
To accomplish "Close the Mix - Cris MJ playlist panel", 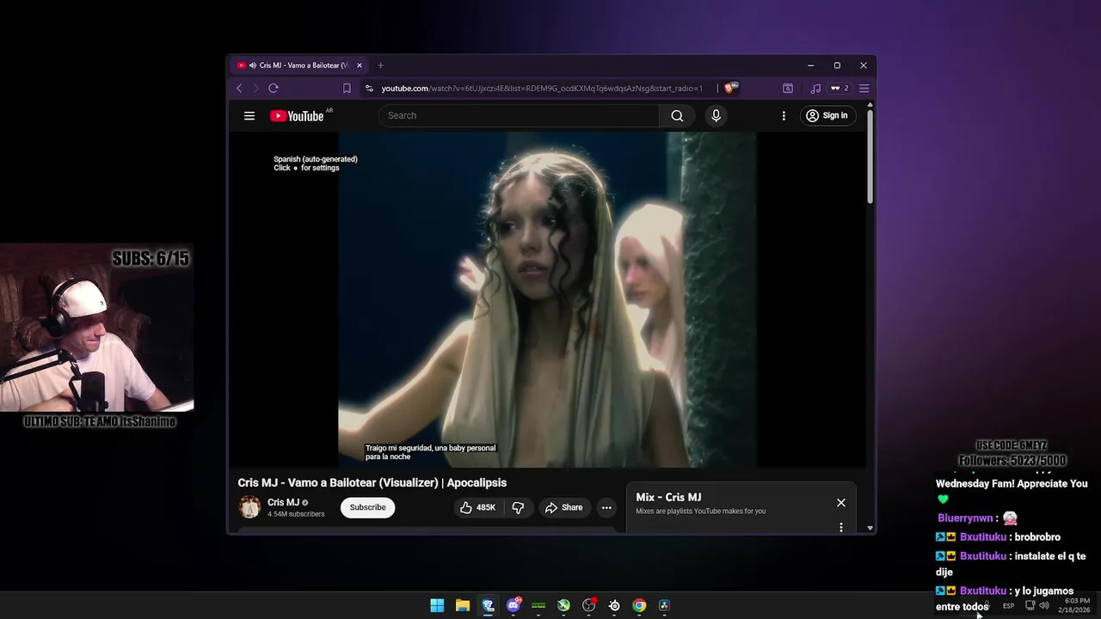I will (841, 503).
